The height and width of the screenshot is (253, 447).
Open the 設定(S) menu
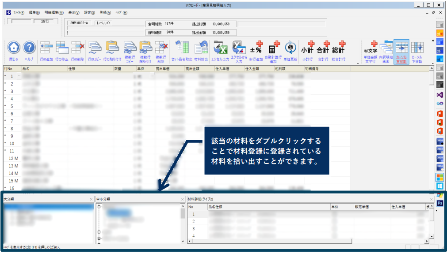pos(89,12)
